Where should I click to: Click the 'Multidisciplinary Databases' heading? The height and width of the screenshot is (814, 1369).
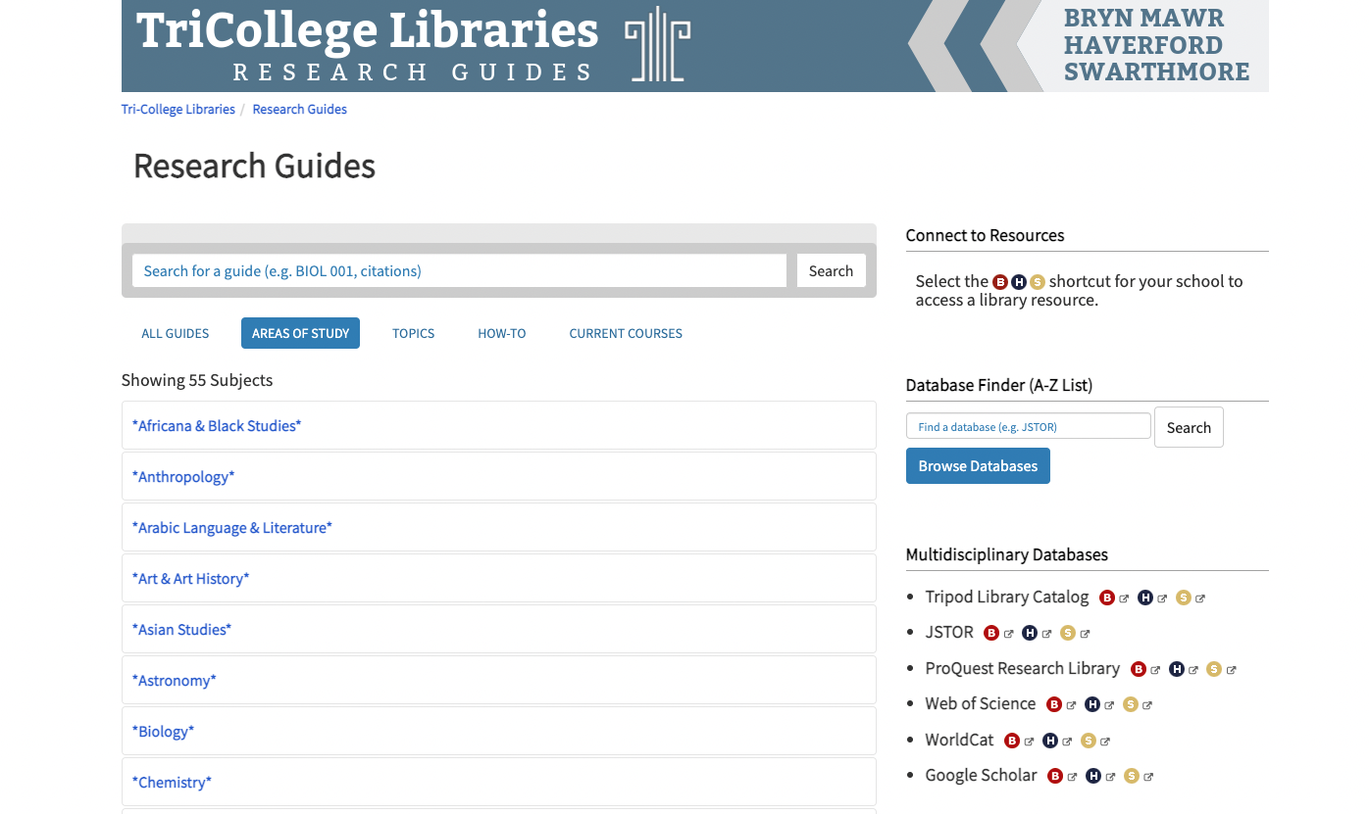click(x=1007, y=554)
